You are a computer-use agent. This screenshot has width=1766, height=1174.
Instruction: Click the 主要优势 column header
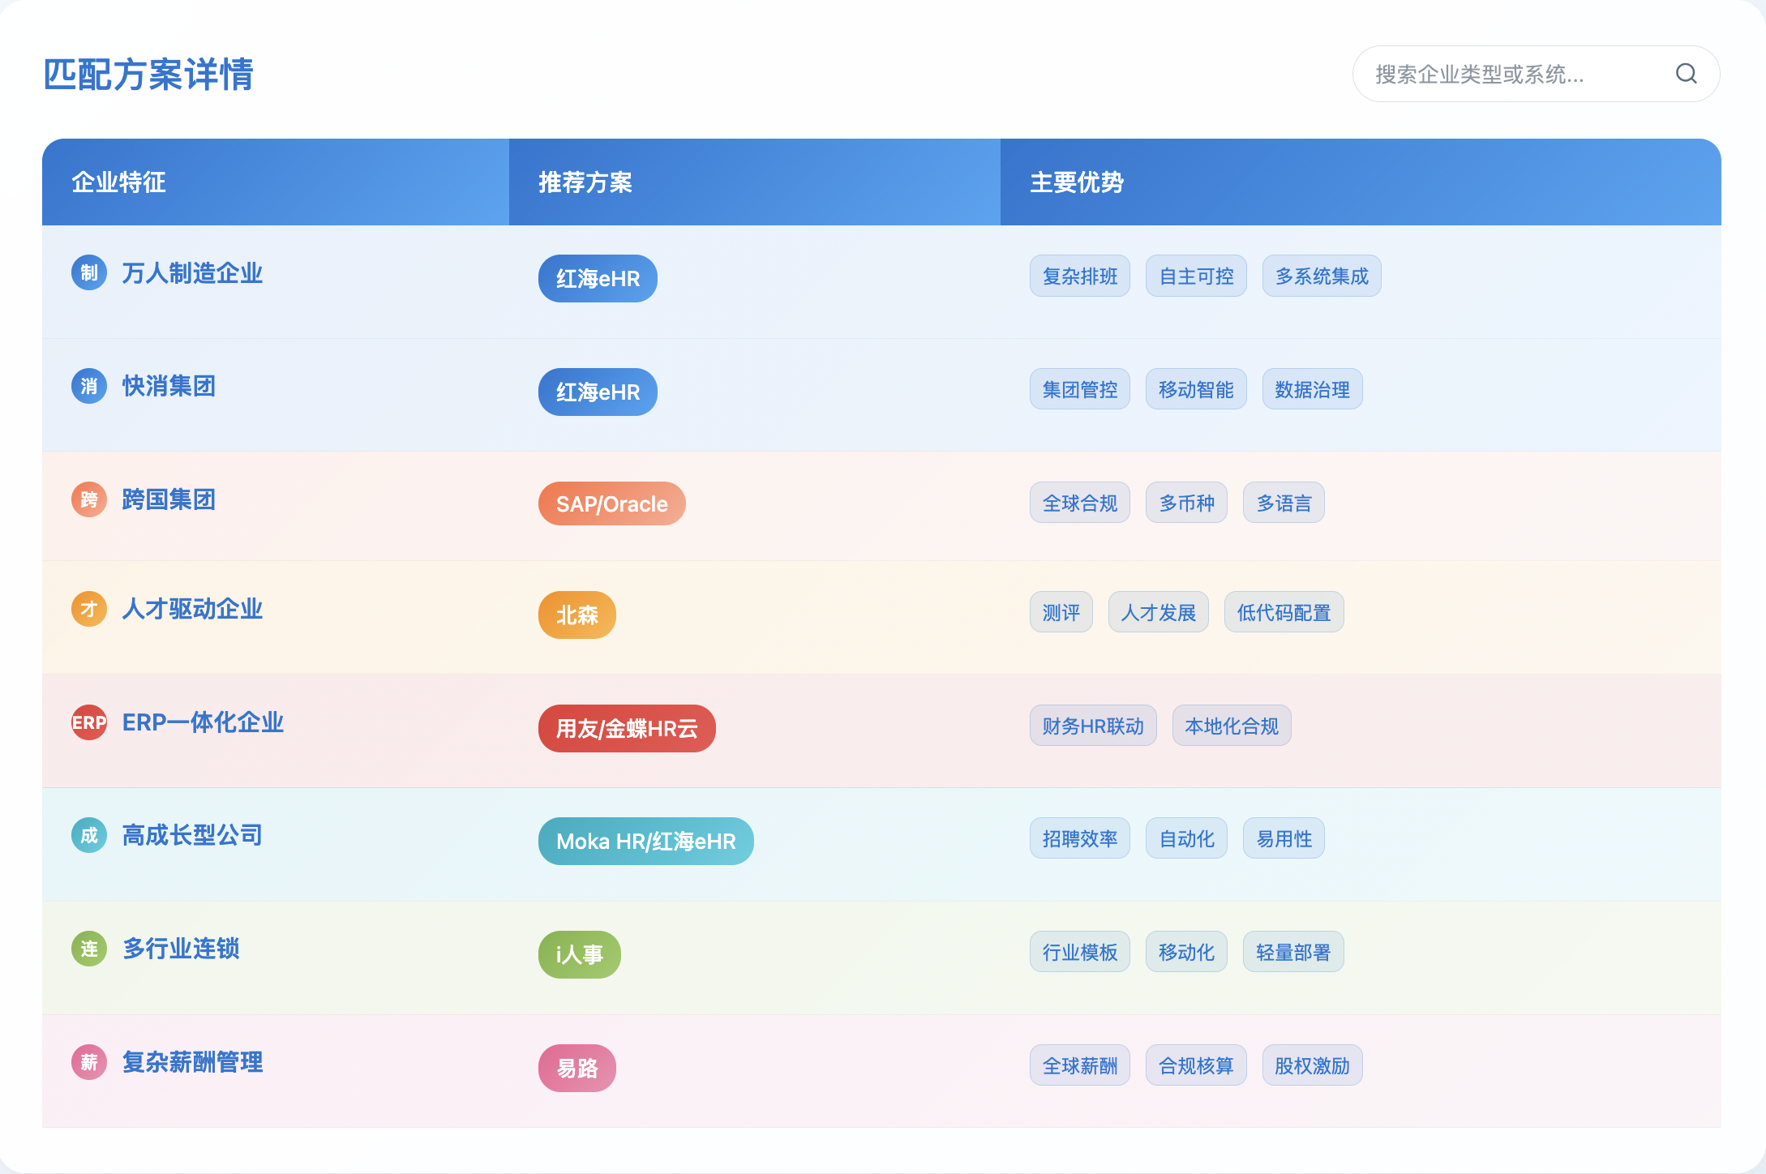(x=1077, y=182)
